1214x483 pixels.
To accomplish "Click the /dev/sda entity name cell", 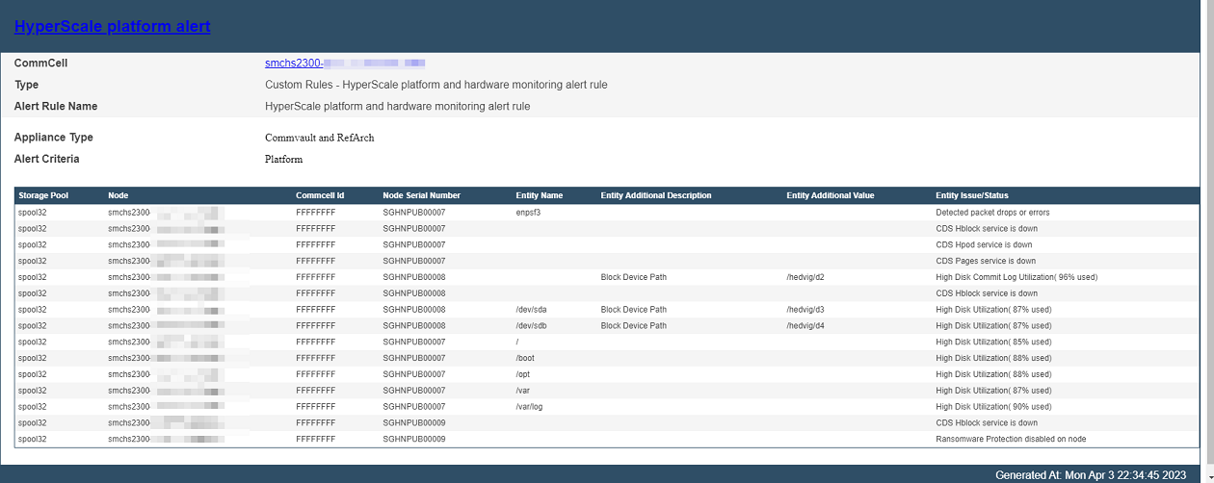I will click(x=531, y=310).
